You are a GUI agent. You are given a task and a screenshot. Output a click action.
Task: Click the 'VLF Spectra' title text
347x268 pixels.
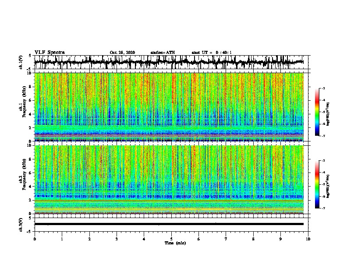[x=50, y=53]
